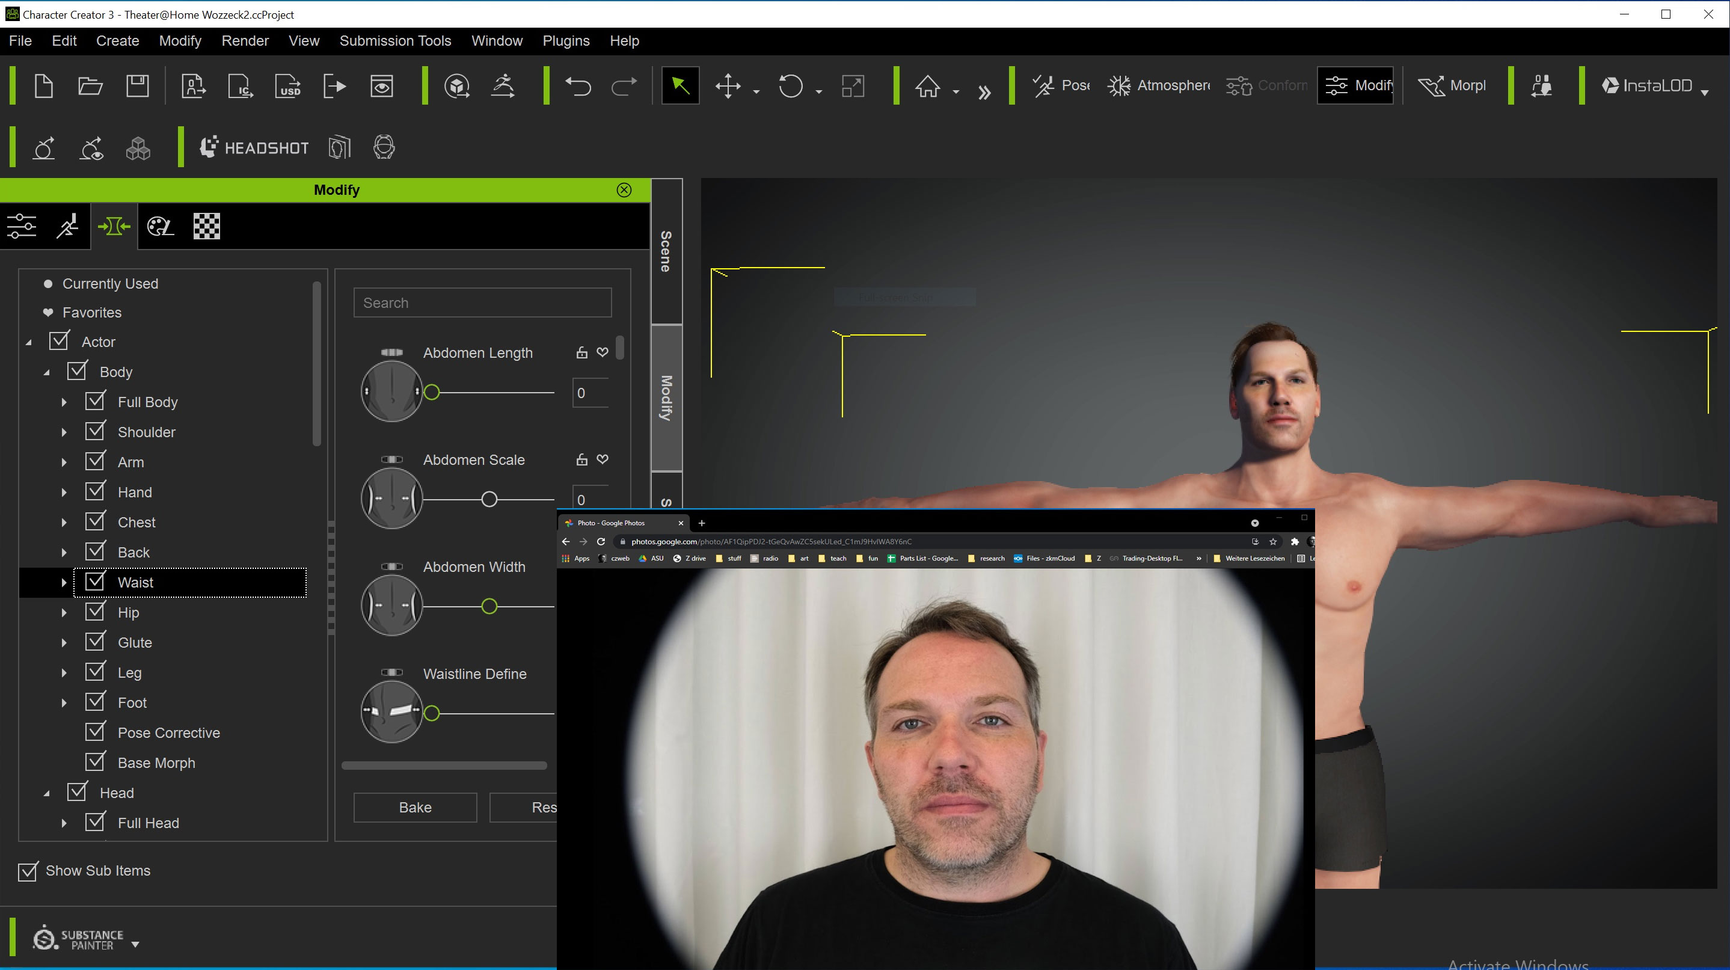The width and height of the screenshot is (1730, 970).
Task: Collapse the Body tree node
Action: 46,372
